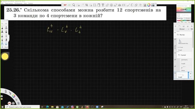Select the Crop tool
Screen dimensions: 195x109
coord(87,5)
